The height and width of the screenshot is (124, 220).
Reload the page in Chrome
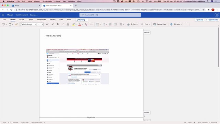pos(11,10)
